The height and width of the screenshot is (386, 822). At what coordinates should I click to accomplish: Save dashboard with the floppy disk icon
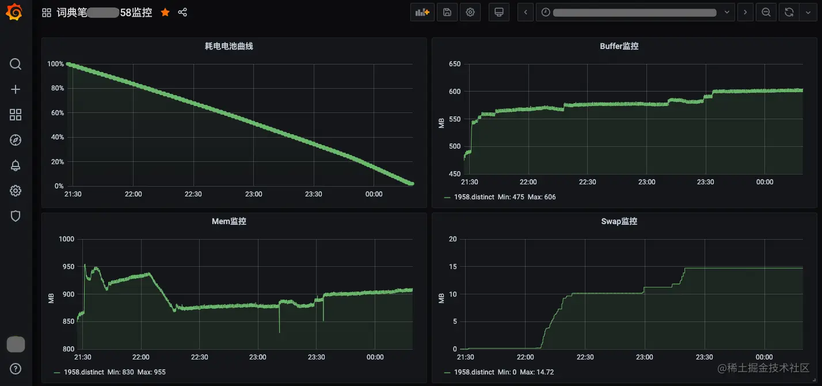(x=447, y=12)
